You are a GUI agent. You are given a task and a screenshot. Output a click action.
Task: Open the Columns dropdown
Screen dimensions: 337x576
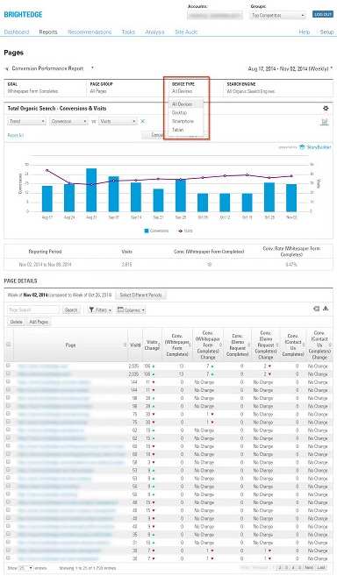(131, 309)
